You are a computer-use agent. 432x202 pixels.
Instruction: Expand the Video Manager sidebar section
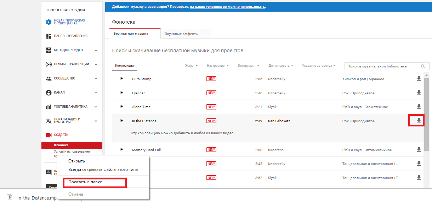pyautogui.click(x=96, y=50)
